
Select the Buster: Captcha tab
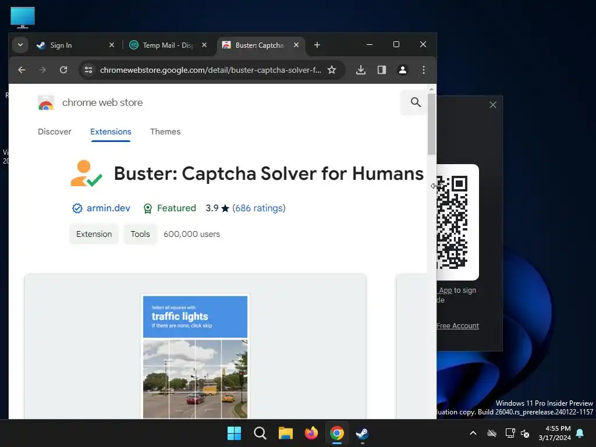261,45
